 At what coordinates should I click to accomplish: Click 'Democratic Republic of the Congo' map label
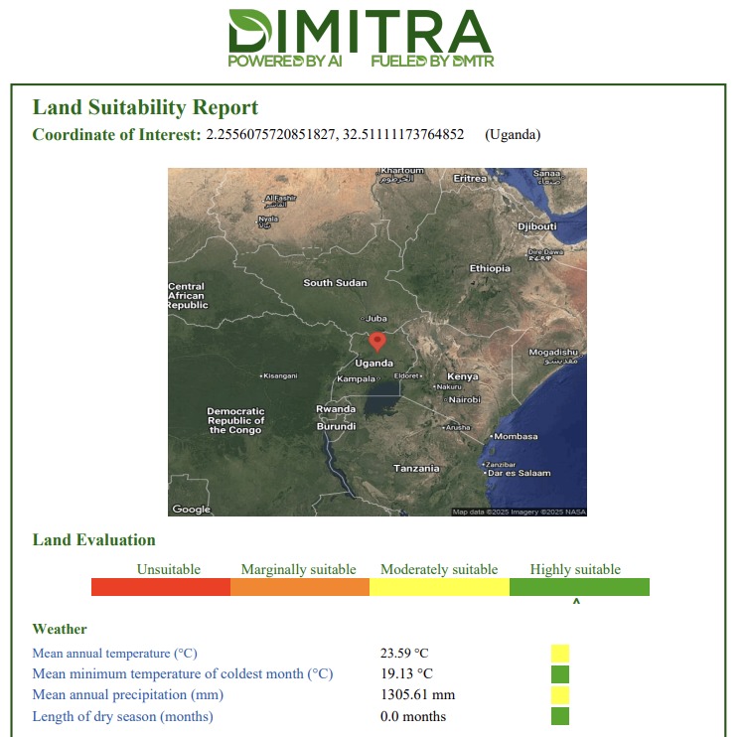pyautogui.click(x=235, y=421)
